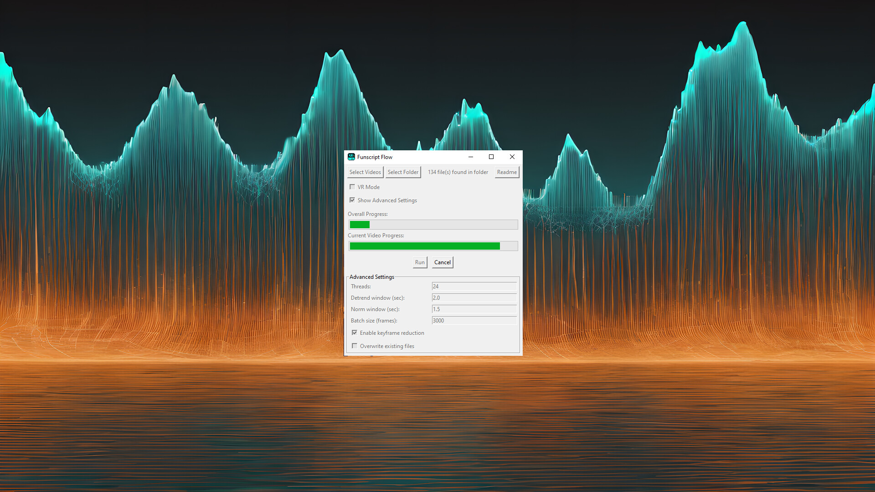Screen dimensions: 875x492
Task: Cancel the current video processing
Action: (442, 262)
